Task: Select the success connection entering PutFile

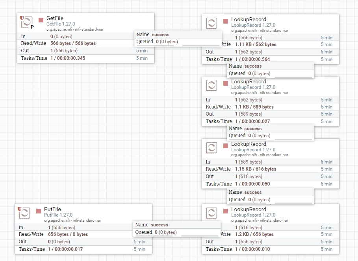Action: click(x=177, y=229)
